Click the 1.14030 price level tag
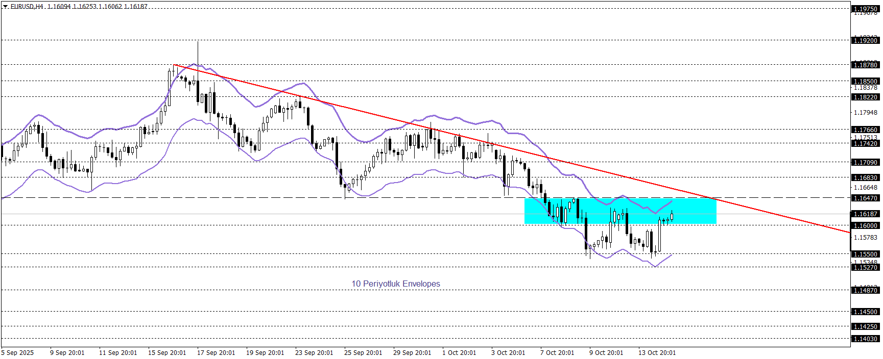The image size is (883, 359). pyautogui.click(x=865, y=339)
